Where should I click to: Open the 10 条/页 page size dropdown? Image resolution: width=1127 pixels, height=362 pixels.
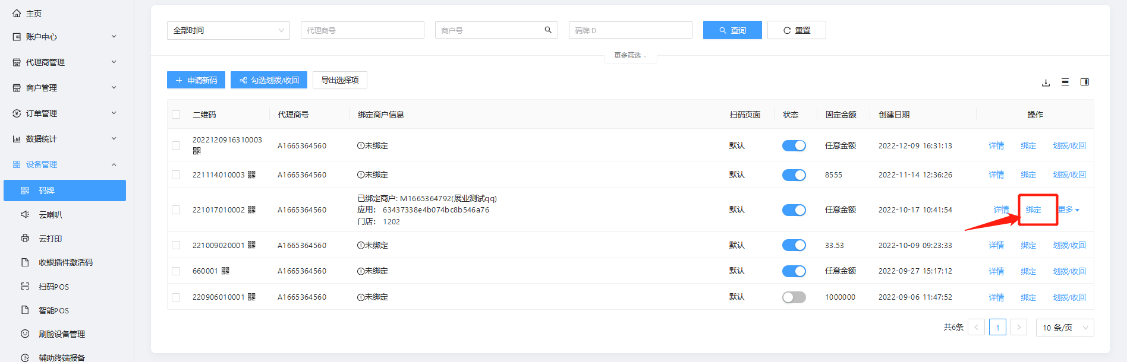1065,328
